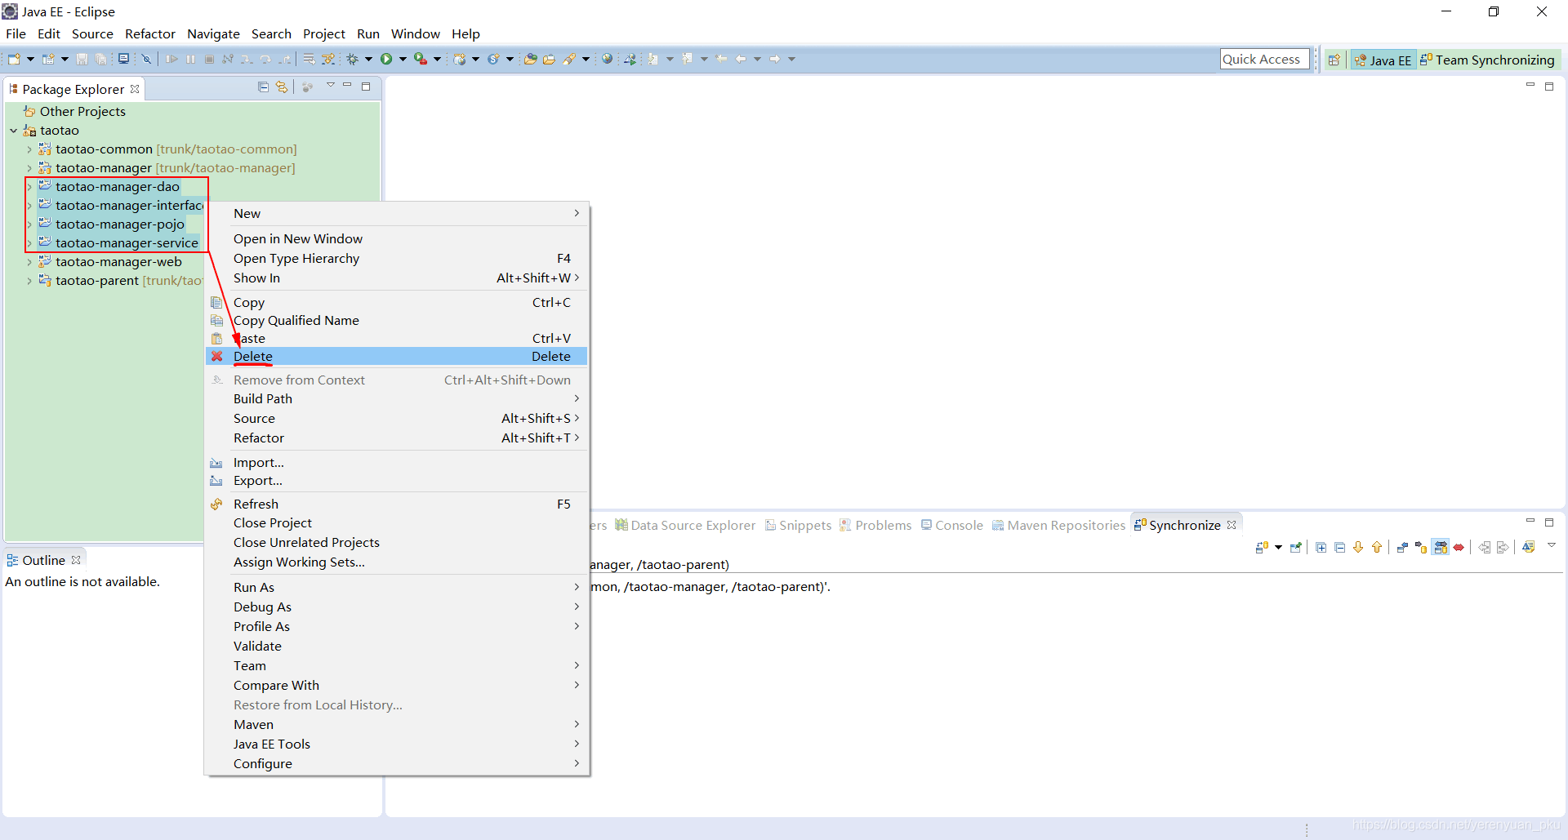This screenshot has height=840, width=1568.
Task: Collapse all in Synchronize view
Action: click(1339, 547)
